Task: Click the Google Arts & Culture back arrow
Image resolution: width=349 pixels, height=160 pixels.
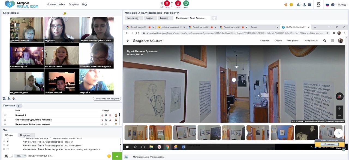Action: pyautogui.click(x=128, y=41)
